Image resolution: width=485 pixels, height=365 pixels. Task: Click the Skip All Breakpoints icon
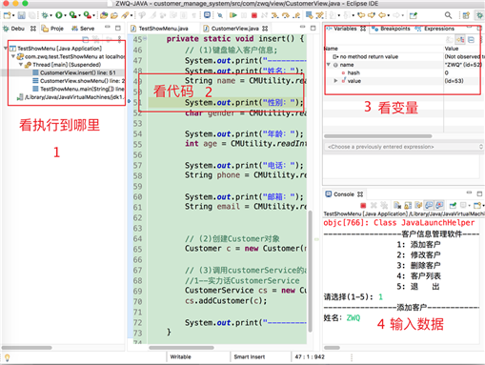point(220,15)
